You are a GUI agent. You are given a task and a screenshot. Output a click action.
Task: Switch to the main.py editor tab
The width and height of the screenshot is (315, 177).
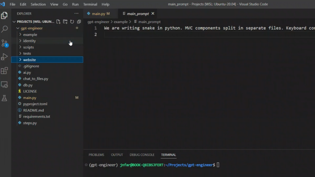click(x=98, y=14)
